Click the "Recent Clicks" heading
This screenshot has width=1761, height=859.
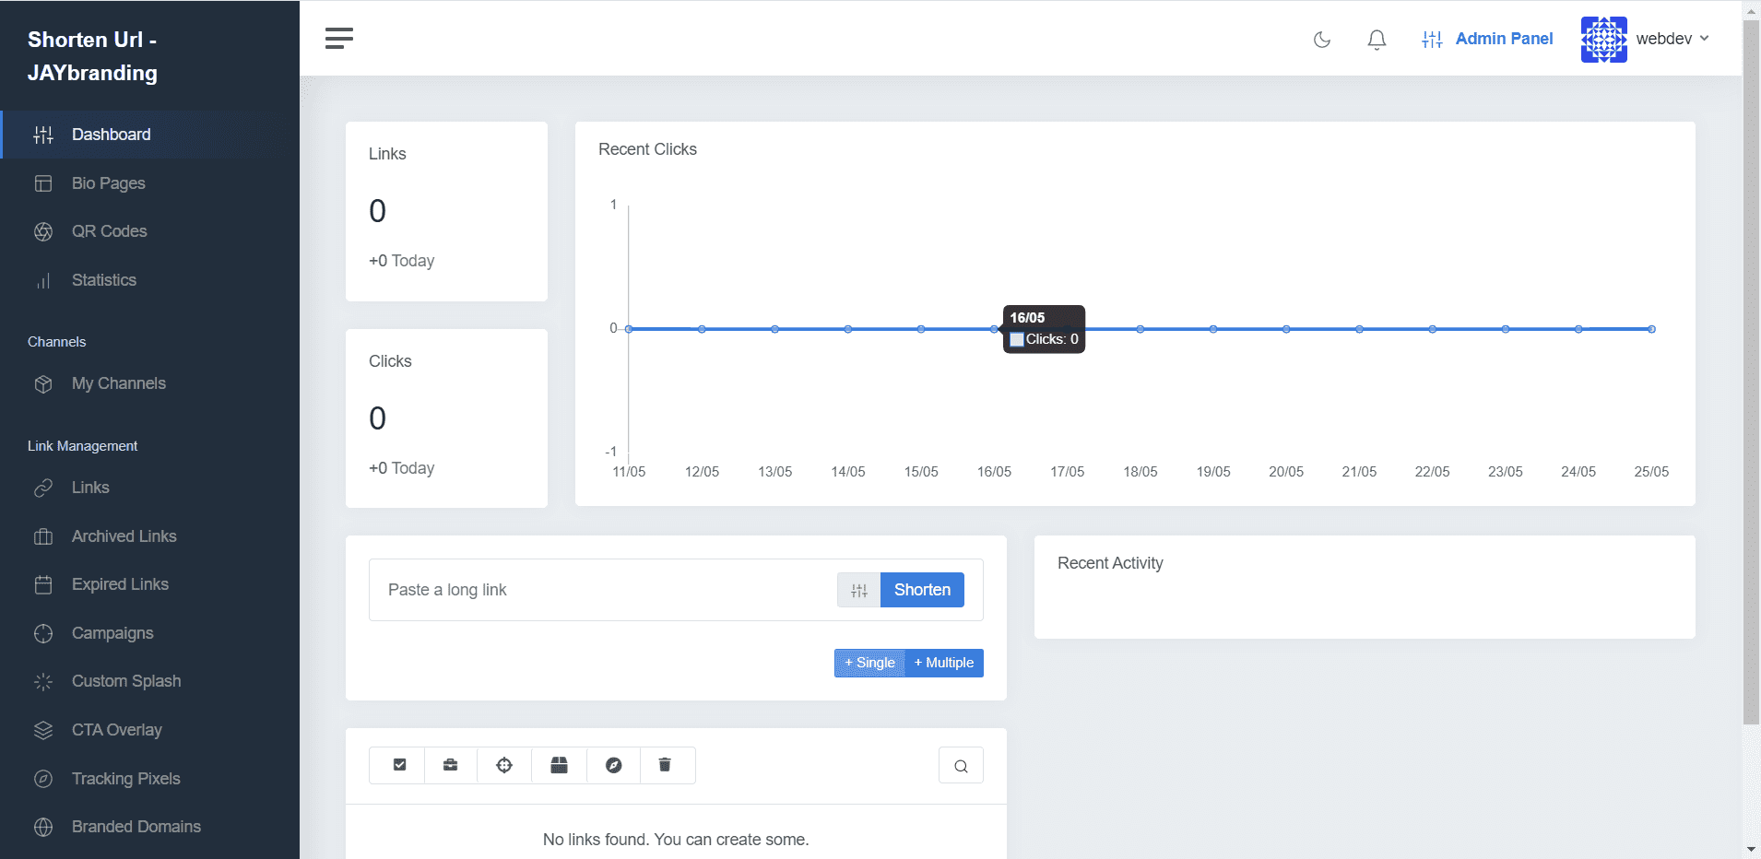647,149
